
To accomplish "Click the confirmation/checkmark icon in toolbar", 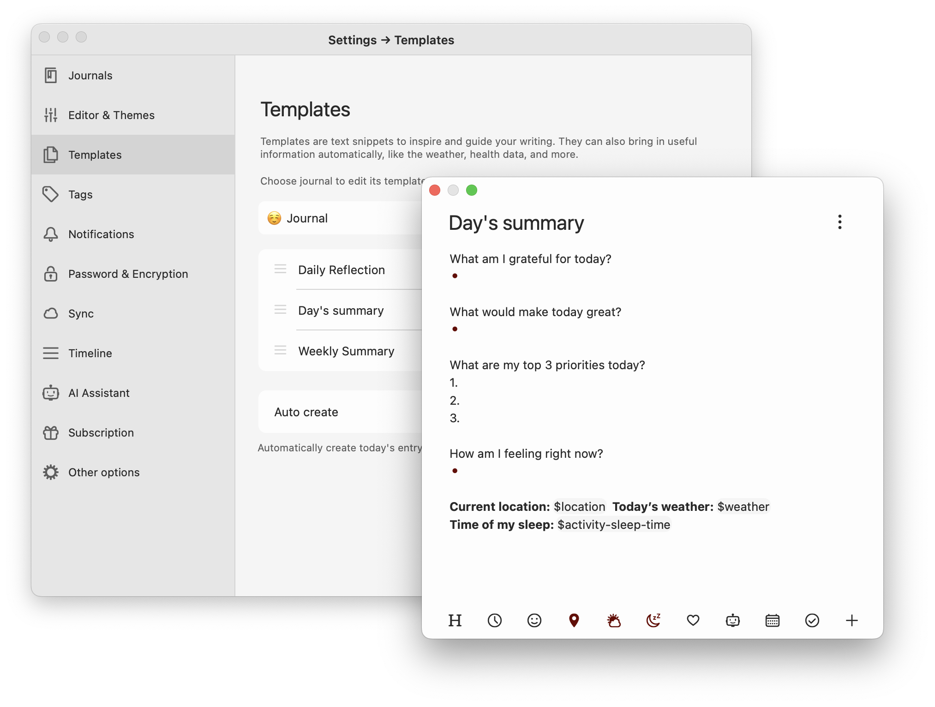I will (x=811, y=619).
